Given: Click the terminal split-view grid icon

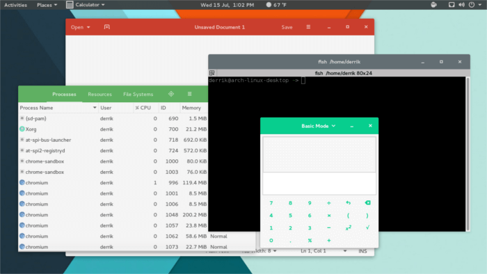Looking at the screenshot, I should [x=212, y=73].
